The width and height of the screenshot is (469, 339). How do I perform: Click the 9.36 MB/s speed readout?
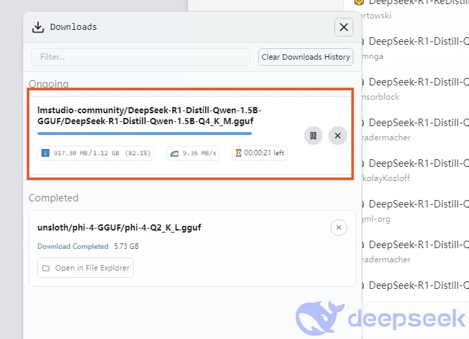(193, 153)
